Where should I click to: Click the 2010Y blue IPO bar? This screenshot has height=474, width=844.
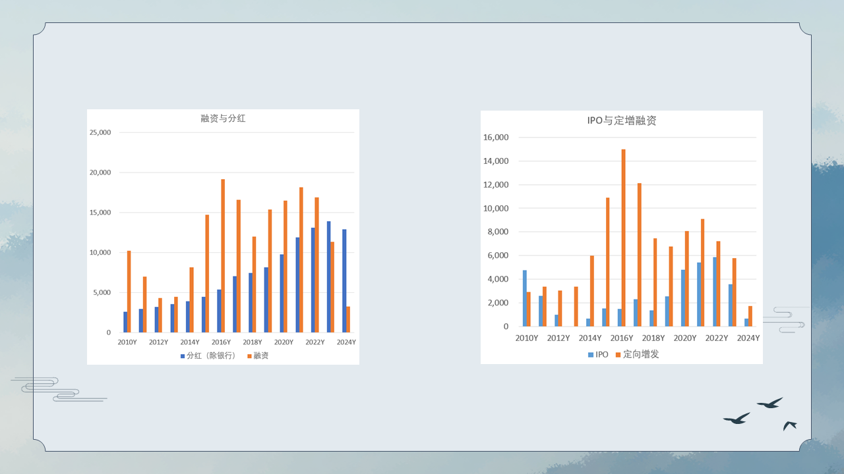(x=525, y=298)
